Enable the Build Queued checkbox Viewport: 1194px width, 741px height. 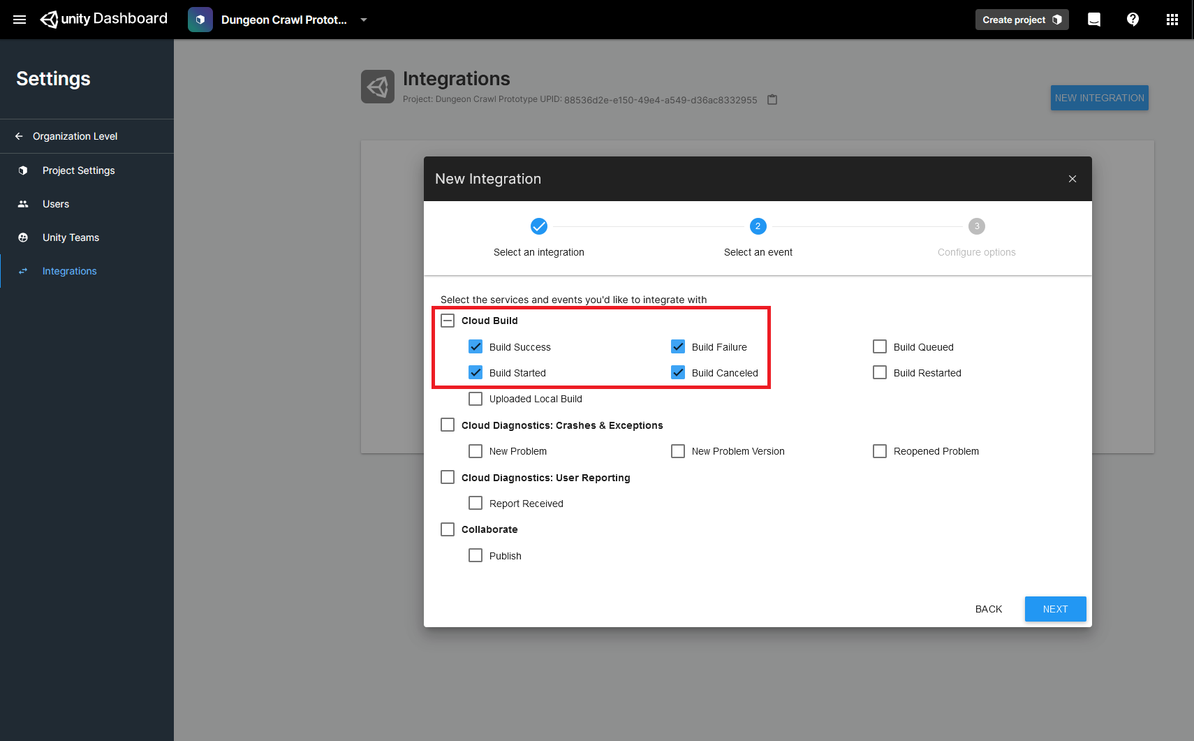(x=880, y=346)
